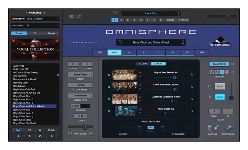Toggle the Glide button
This screenshot has height=150, width=248.
[220, 97]
